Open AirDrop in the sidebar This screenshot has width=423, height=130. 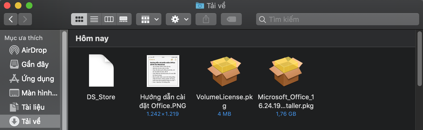click(30, 50)
